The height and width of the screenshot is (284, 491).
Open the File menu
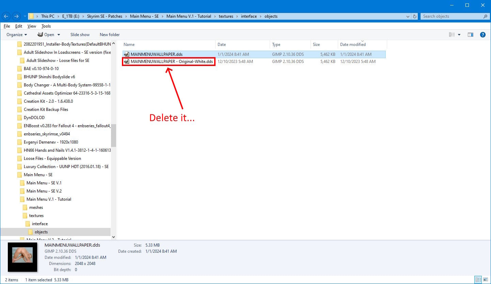coord(7,26)
